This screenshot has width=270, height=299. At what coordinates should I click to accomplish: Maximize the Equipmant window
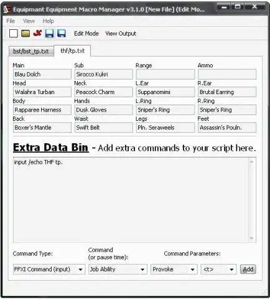click(238, 7)
